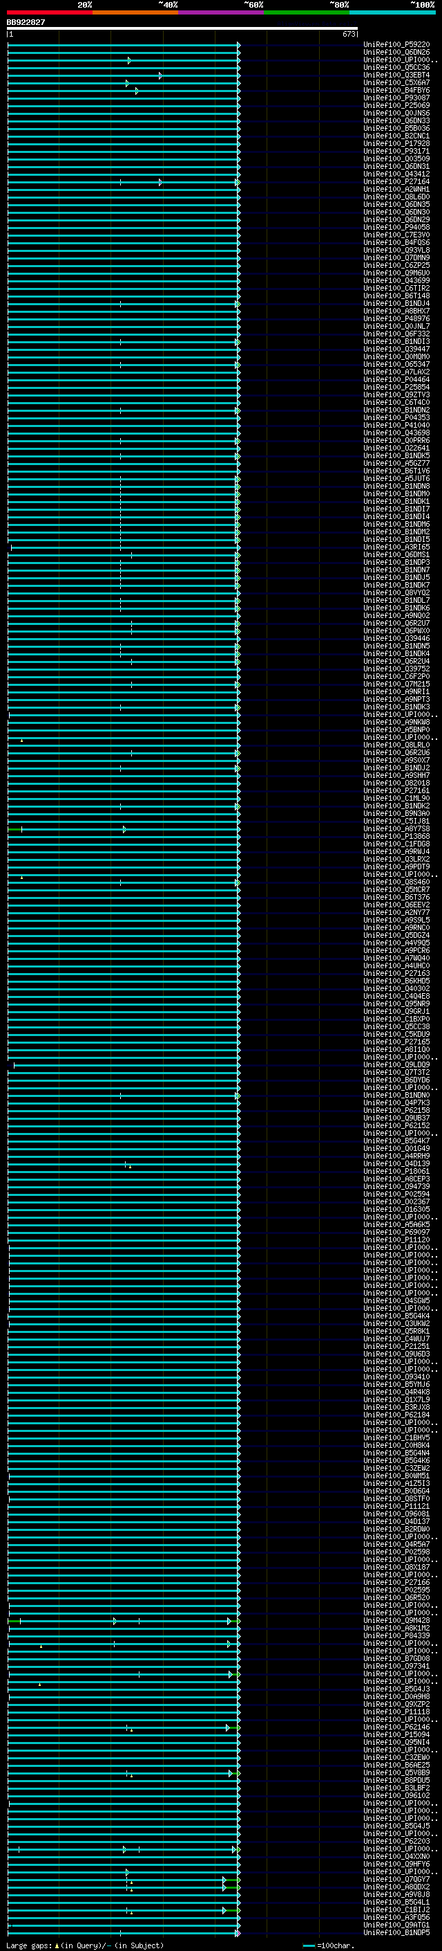Click the query end position 673
The width and height of the screenshot is (442, 1951).
tap(348, 34)
